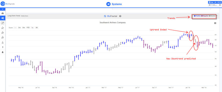This screenshot has width=222, height=92.
Task: Open the chart icon numbered 3
Action: pyautogui.click(x=3, y=37)
